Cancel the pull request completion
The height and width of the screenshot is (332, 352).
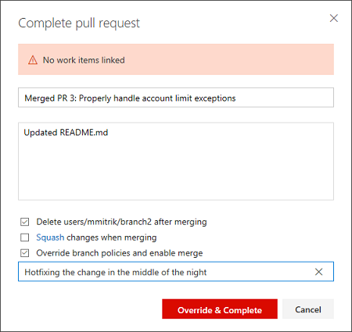tap(308, 309)
